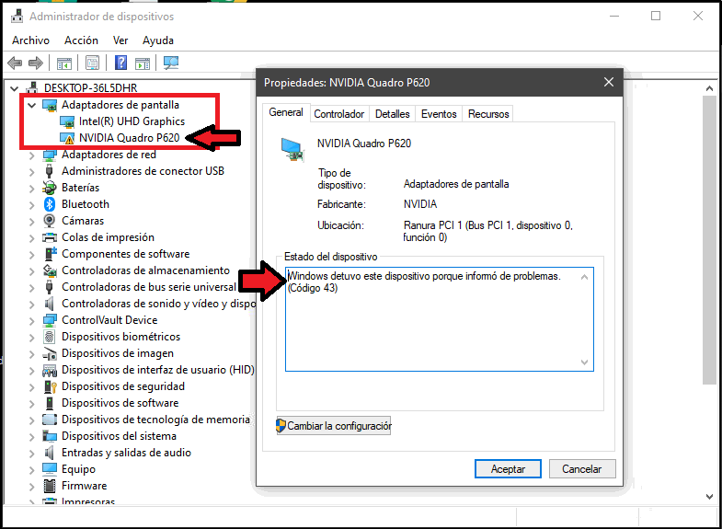Expand the Controladoras de bus serie universal chevron
The image size is (722, 529).
[x=32, y=288]
